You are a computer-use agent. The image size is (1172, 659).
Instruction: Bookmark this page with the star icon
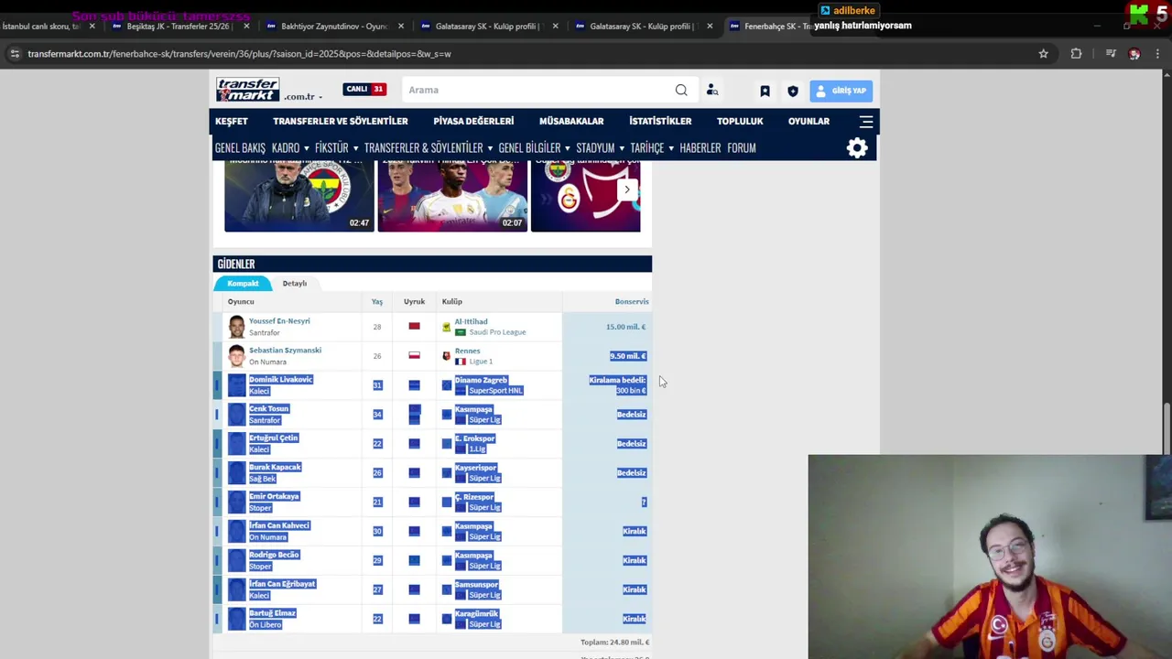click(x=1043, y=54)
